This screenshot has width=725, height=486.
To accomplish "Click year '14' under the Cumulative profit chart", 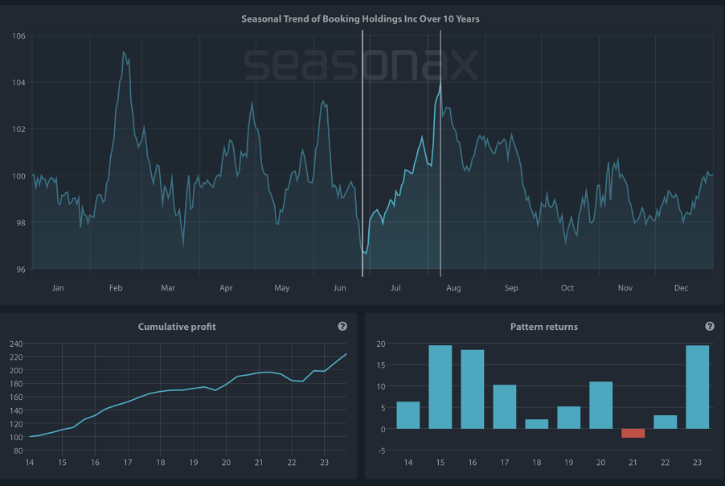I will click(x=30, y=463).
